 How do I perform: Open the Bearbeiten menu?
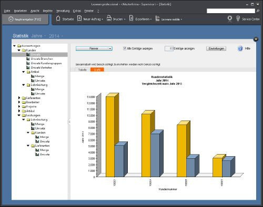point(21,11)
